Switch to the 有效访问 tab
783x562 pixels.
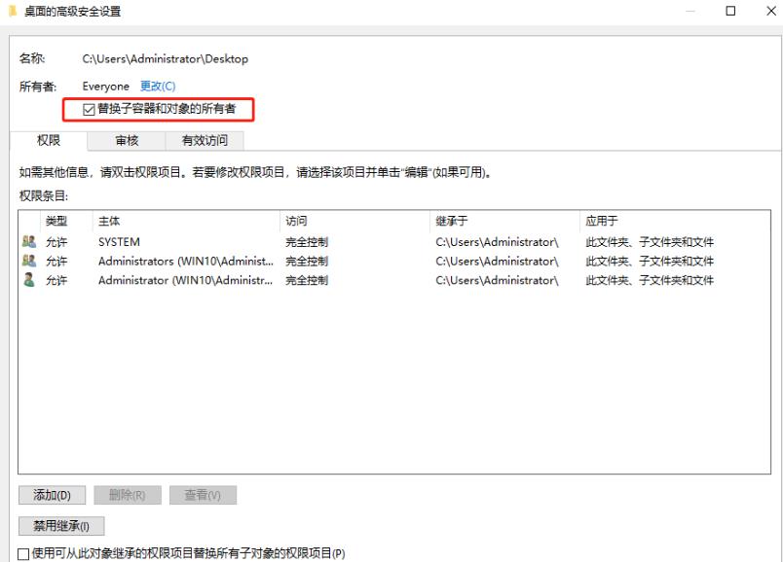point(205,140)
